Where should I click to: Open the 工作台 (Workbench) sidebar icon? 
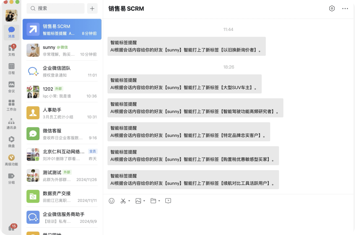[12, 105]
